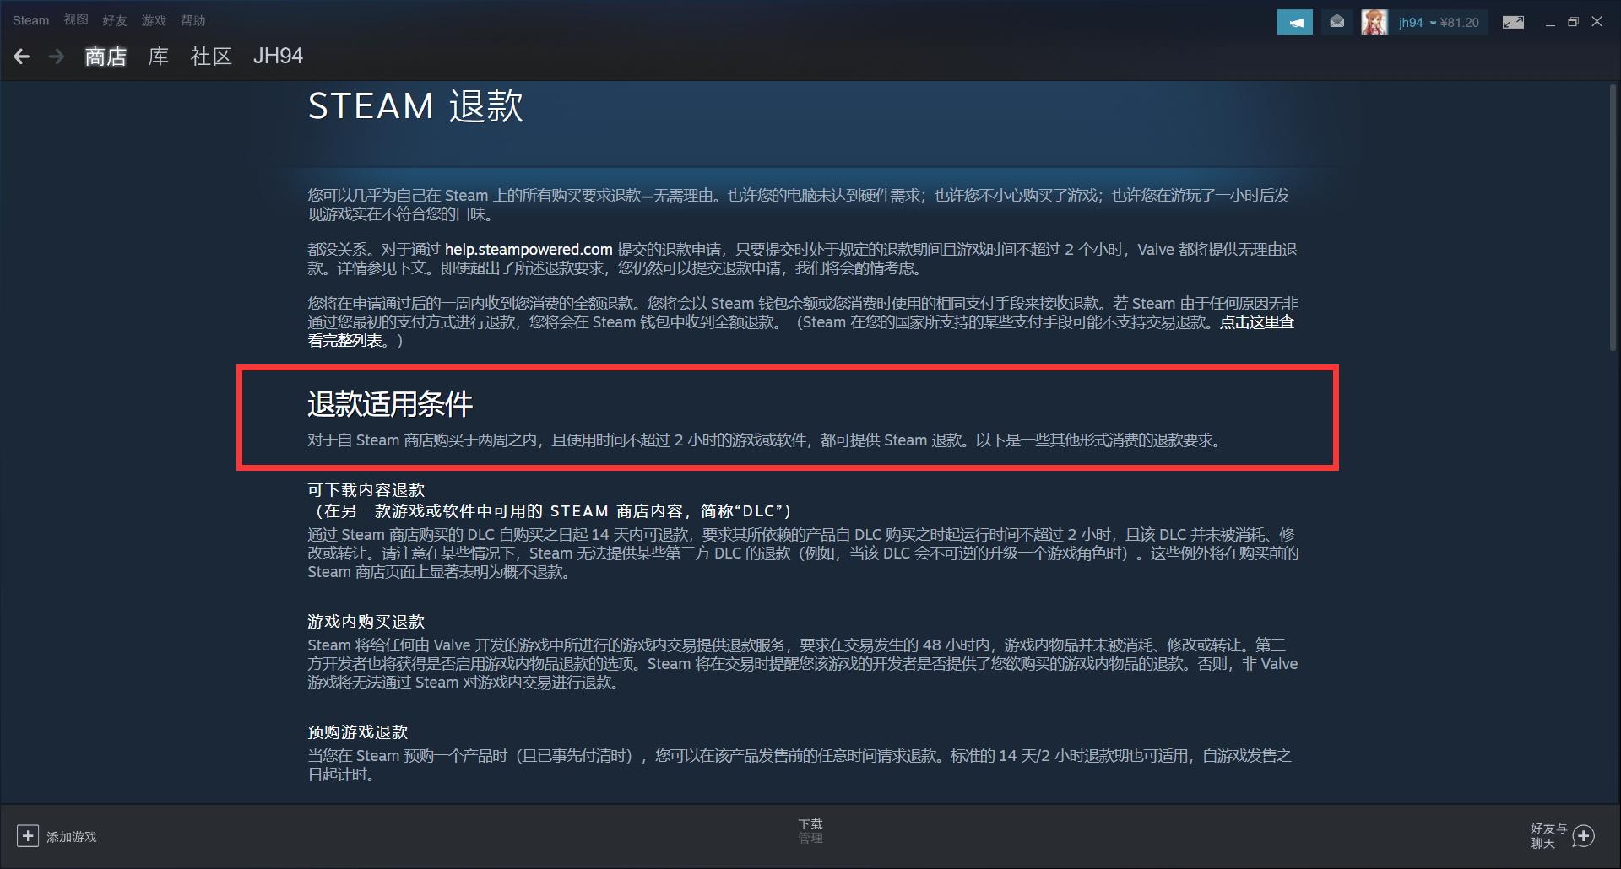Open the JH94 profile tab
Screen dimensions: 1621x869
coord(277,56)
